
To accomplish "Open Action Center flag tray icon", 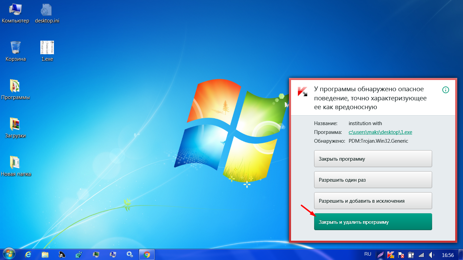I will point(401,255).
